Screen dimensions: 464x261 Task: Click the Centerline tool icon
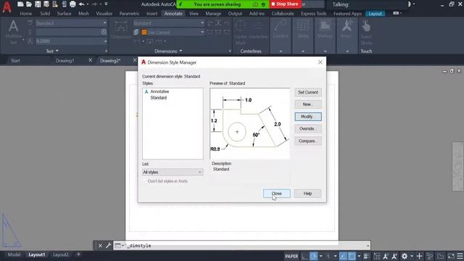pyautogui.click(x=258, y=26)
